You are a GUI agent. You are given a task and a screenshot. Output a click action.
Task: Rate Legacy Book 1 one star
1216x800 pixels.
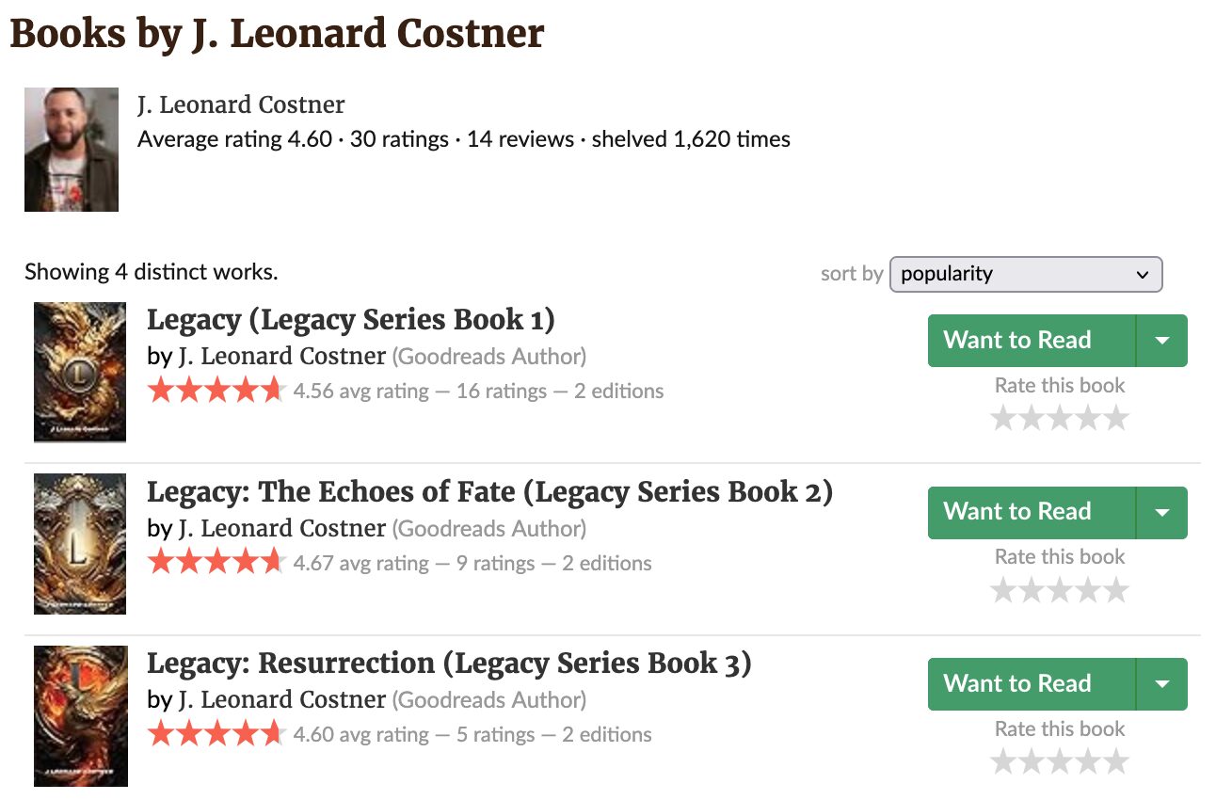pyautogui.click(x=1003, y=418)
